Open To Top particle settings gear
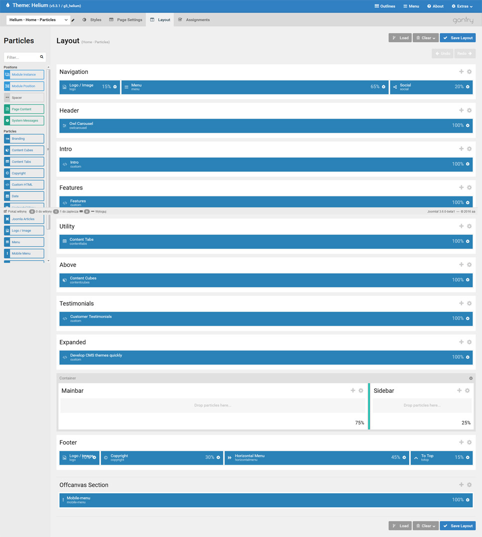Screen dimensions: 482x537 coord(467,458)
